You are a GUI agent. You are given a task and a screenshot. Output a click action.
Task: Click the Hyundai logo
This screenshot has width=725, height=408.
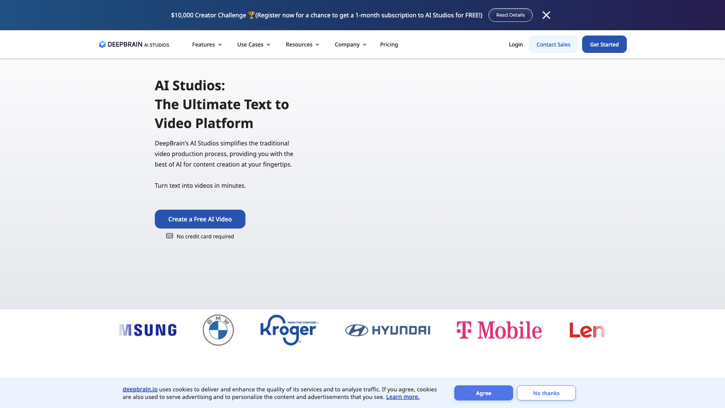pyautogui.click(x=388, y=330)
